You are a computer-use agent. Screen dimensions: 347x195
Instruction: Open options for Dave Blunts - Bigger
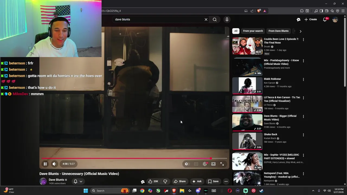click(x=303, y=116)
